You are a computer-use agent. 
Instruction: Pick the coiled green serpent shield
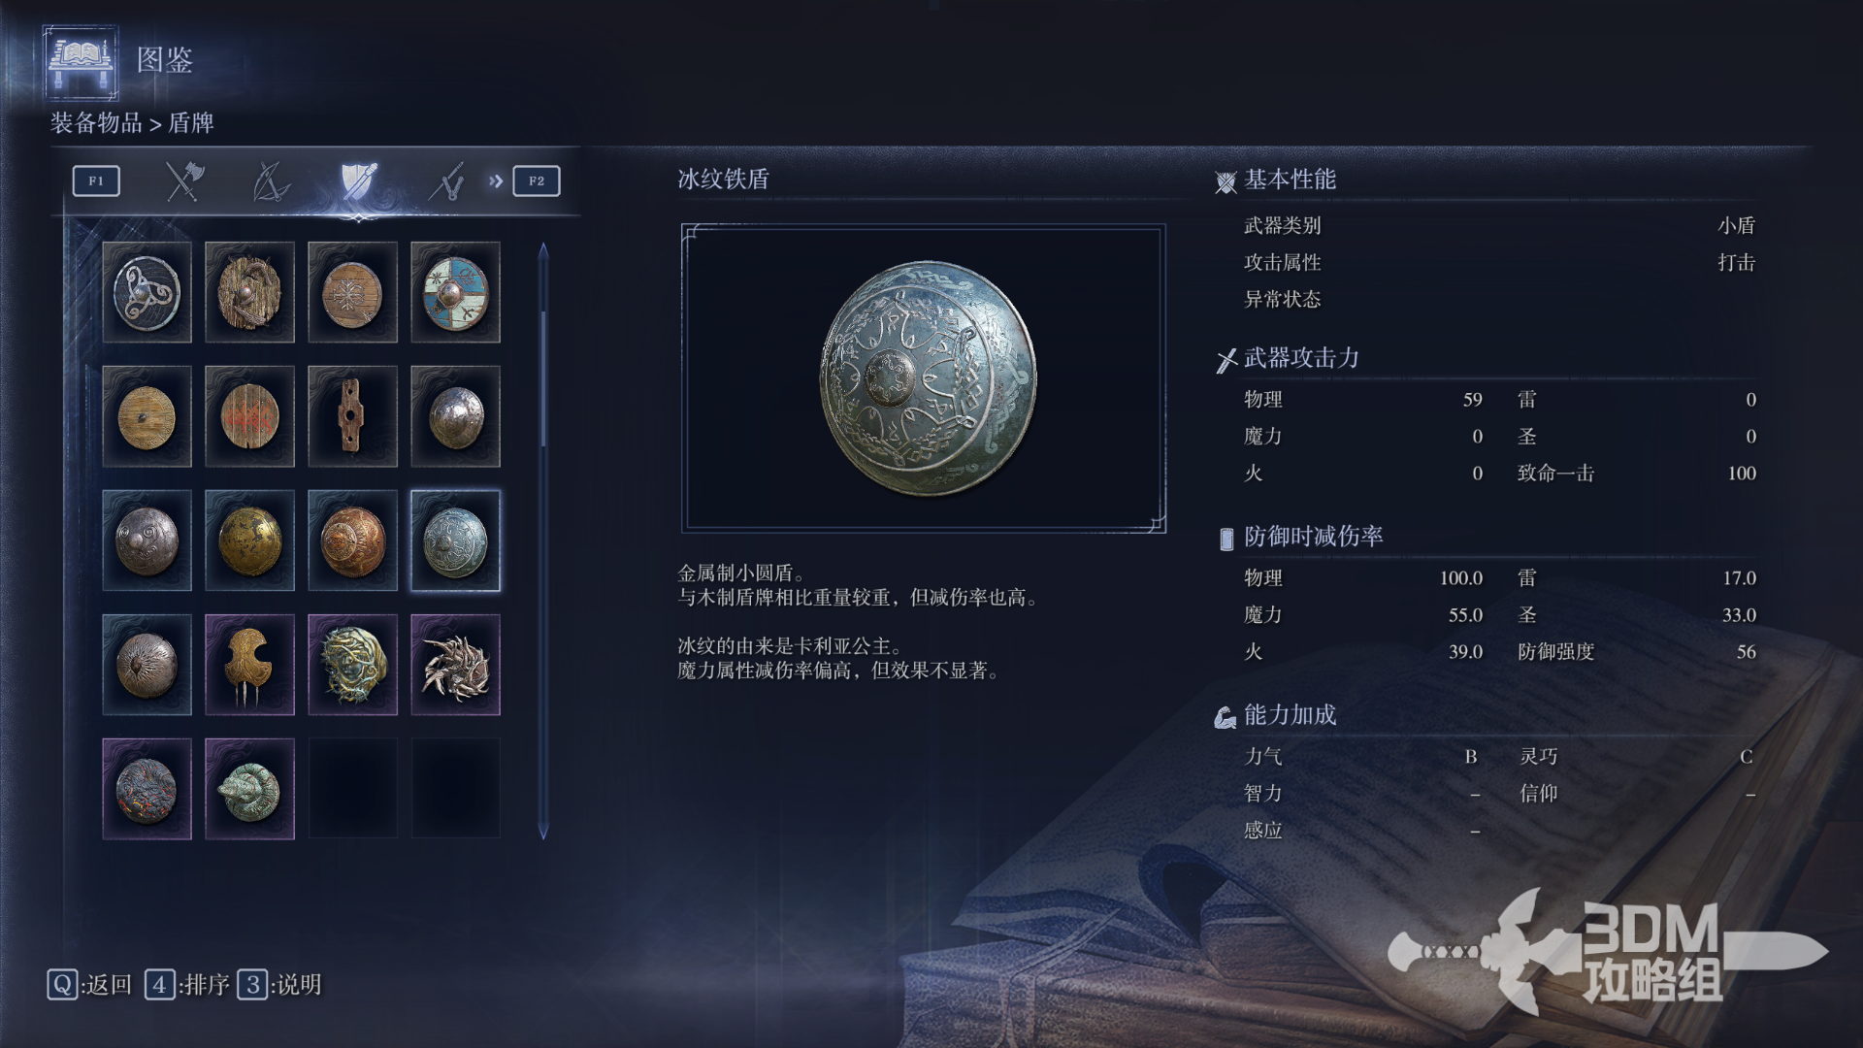tap(249, 789)
